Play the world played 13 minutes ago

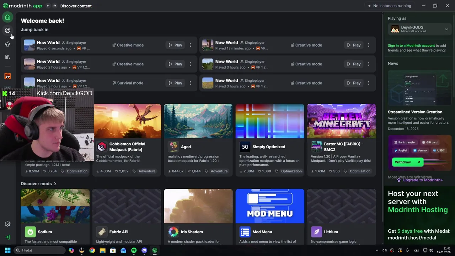(354, 45)
